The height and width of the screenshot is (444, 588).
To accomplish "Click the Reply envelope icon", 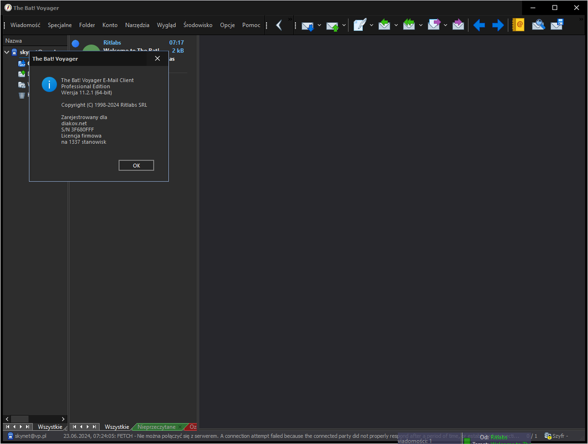I will [384, 25].
